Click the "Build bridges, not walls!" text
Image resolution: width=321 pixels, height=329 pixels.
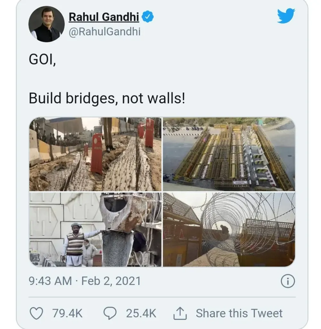(x=107, y=99)
